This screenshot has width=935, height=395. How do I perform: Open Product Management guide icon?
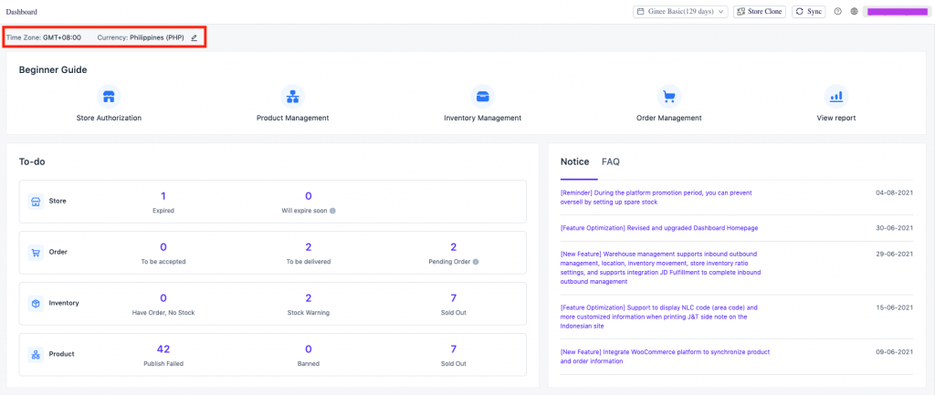coord(292,96)
